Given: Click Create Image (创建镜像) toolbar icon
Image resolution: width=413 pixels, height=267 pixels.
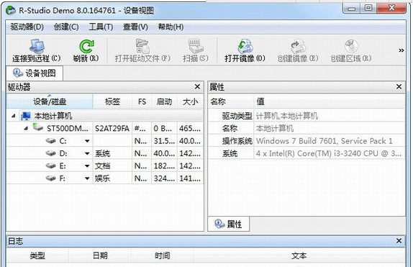Looking at the screenshot, I should (298, 46).
